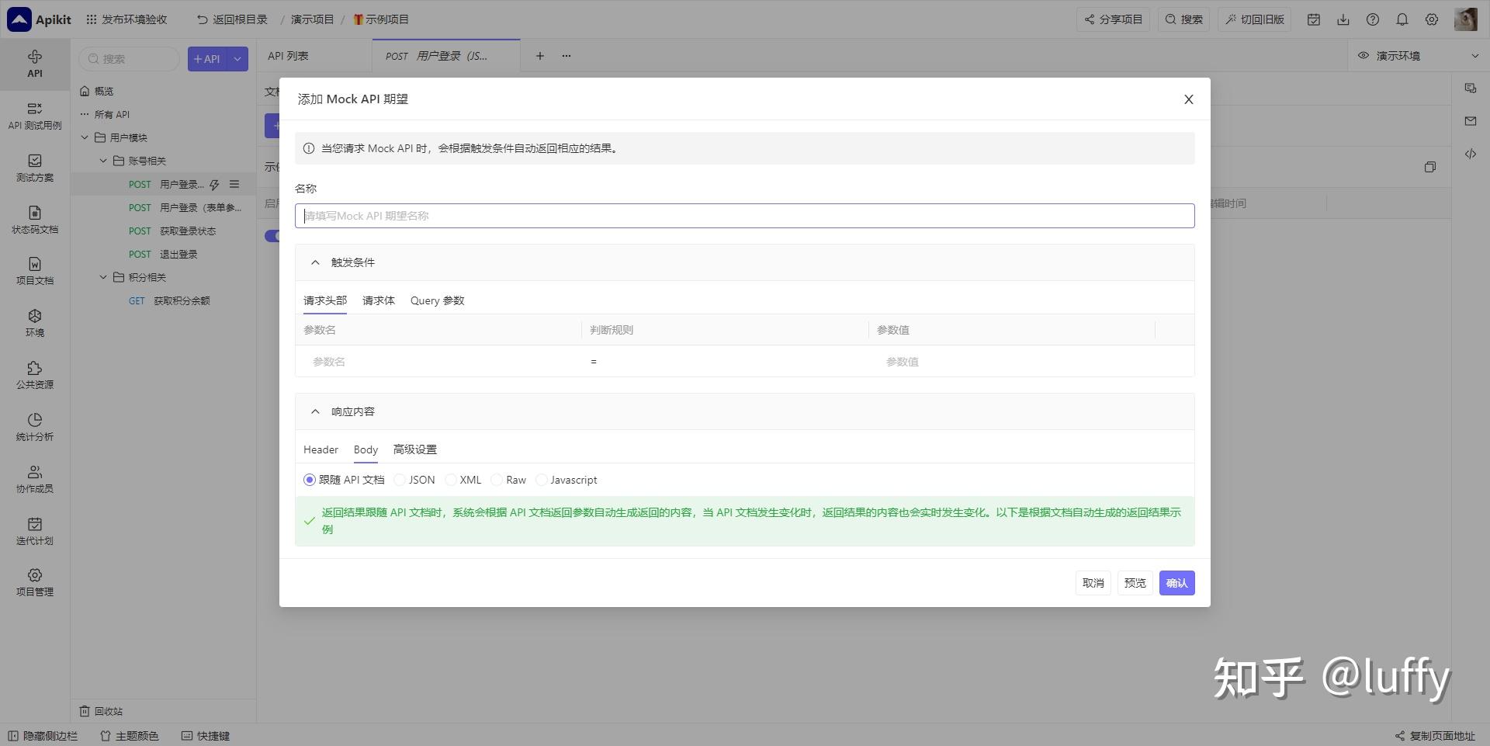
Task: Click the Mock API 期望名称 input field
Action: 744,215
